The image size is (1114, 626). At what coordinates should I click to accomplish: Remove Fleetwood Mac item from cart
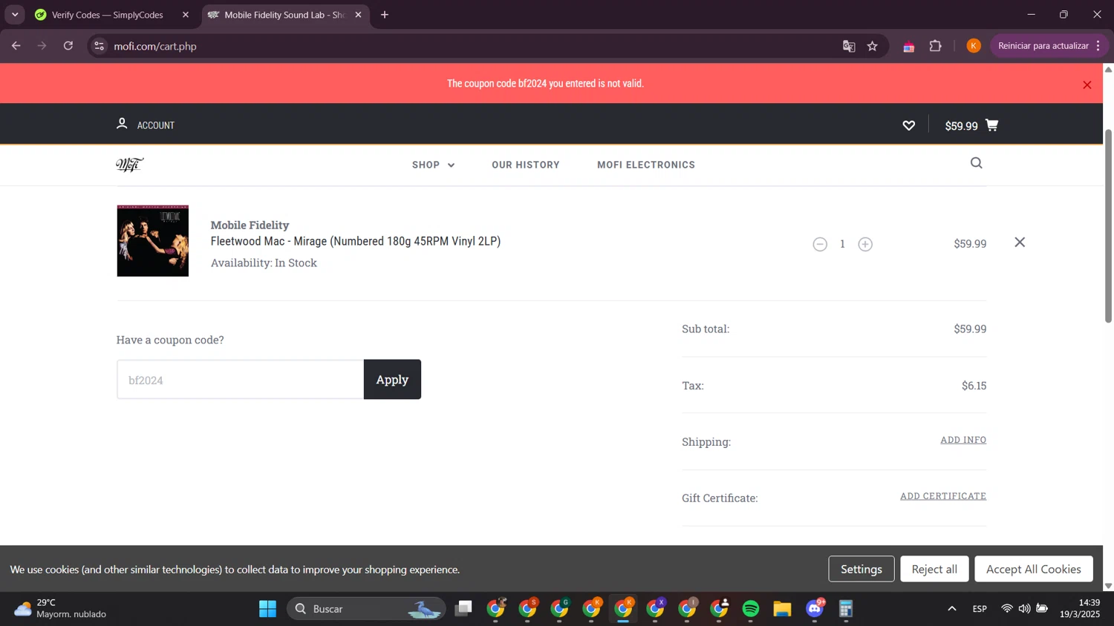click(x=1020, y=243)
